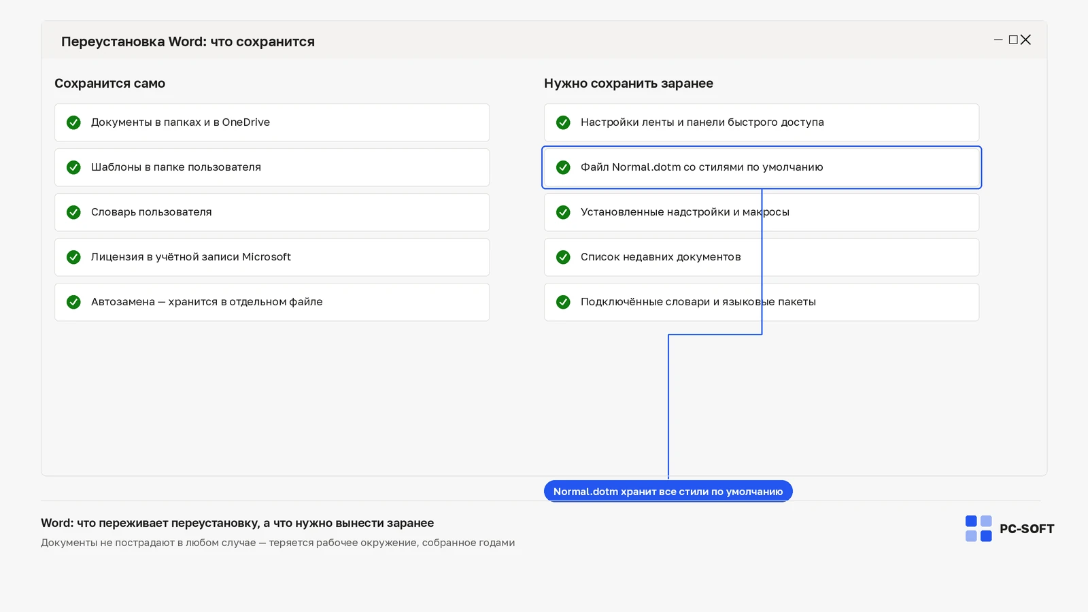1088x612 pixels.
Task: Maximize the Переустановка Word window
Action: coord(1013,39)
